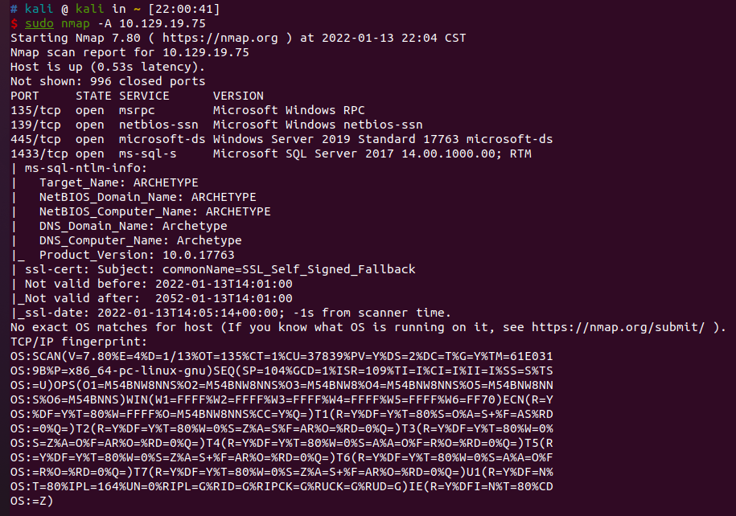Click the Target_Name ARCHETYPE value
736x516 pixels.
pyautogui.click(x=166, y=182)
